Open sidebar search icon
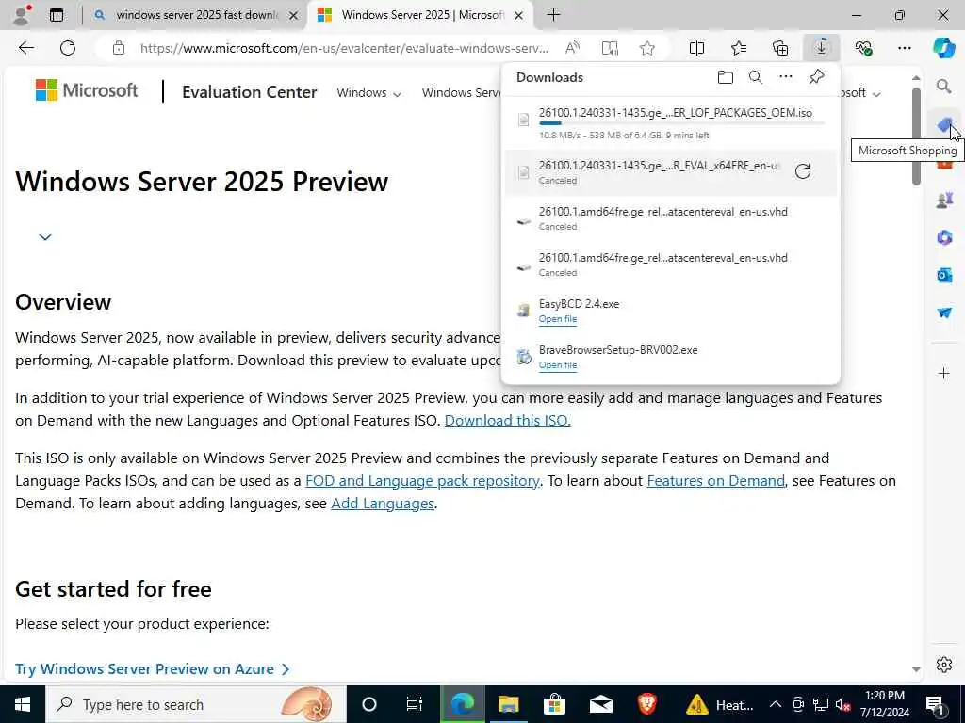 pyautogui.click(x=944, y=86)
